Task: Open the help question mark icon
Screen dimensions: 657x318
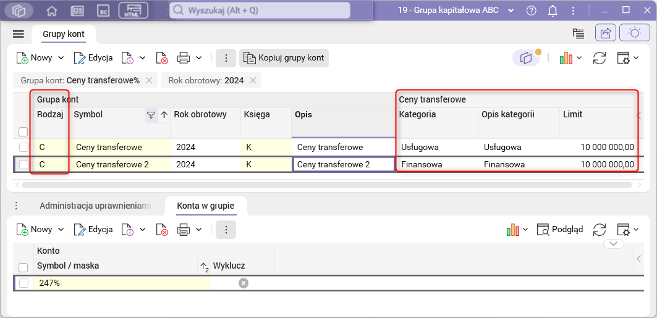Action: [x=532, y=10]
